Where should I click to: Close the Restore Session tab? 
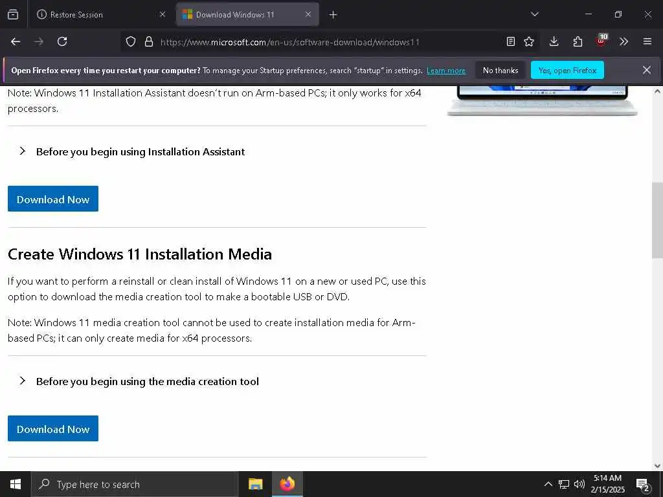(163, 14)
